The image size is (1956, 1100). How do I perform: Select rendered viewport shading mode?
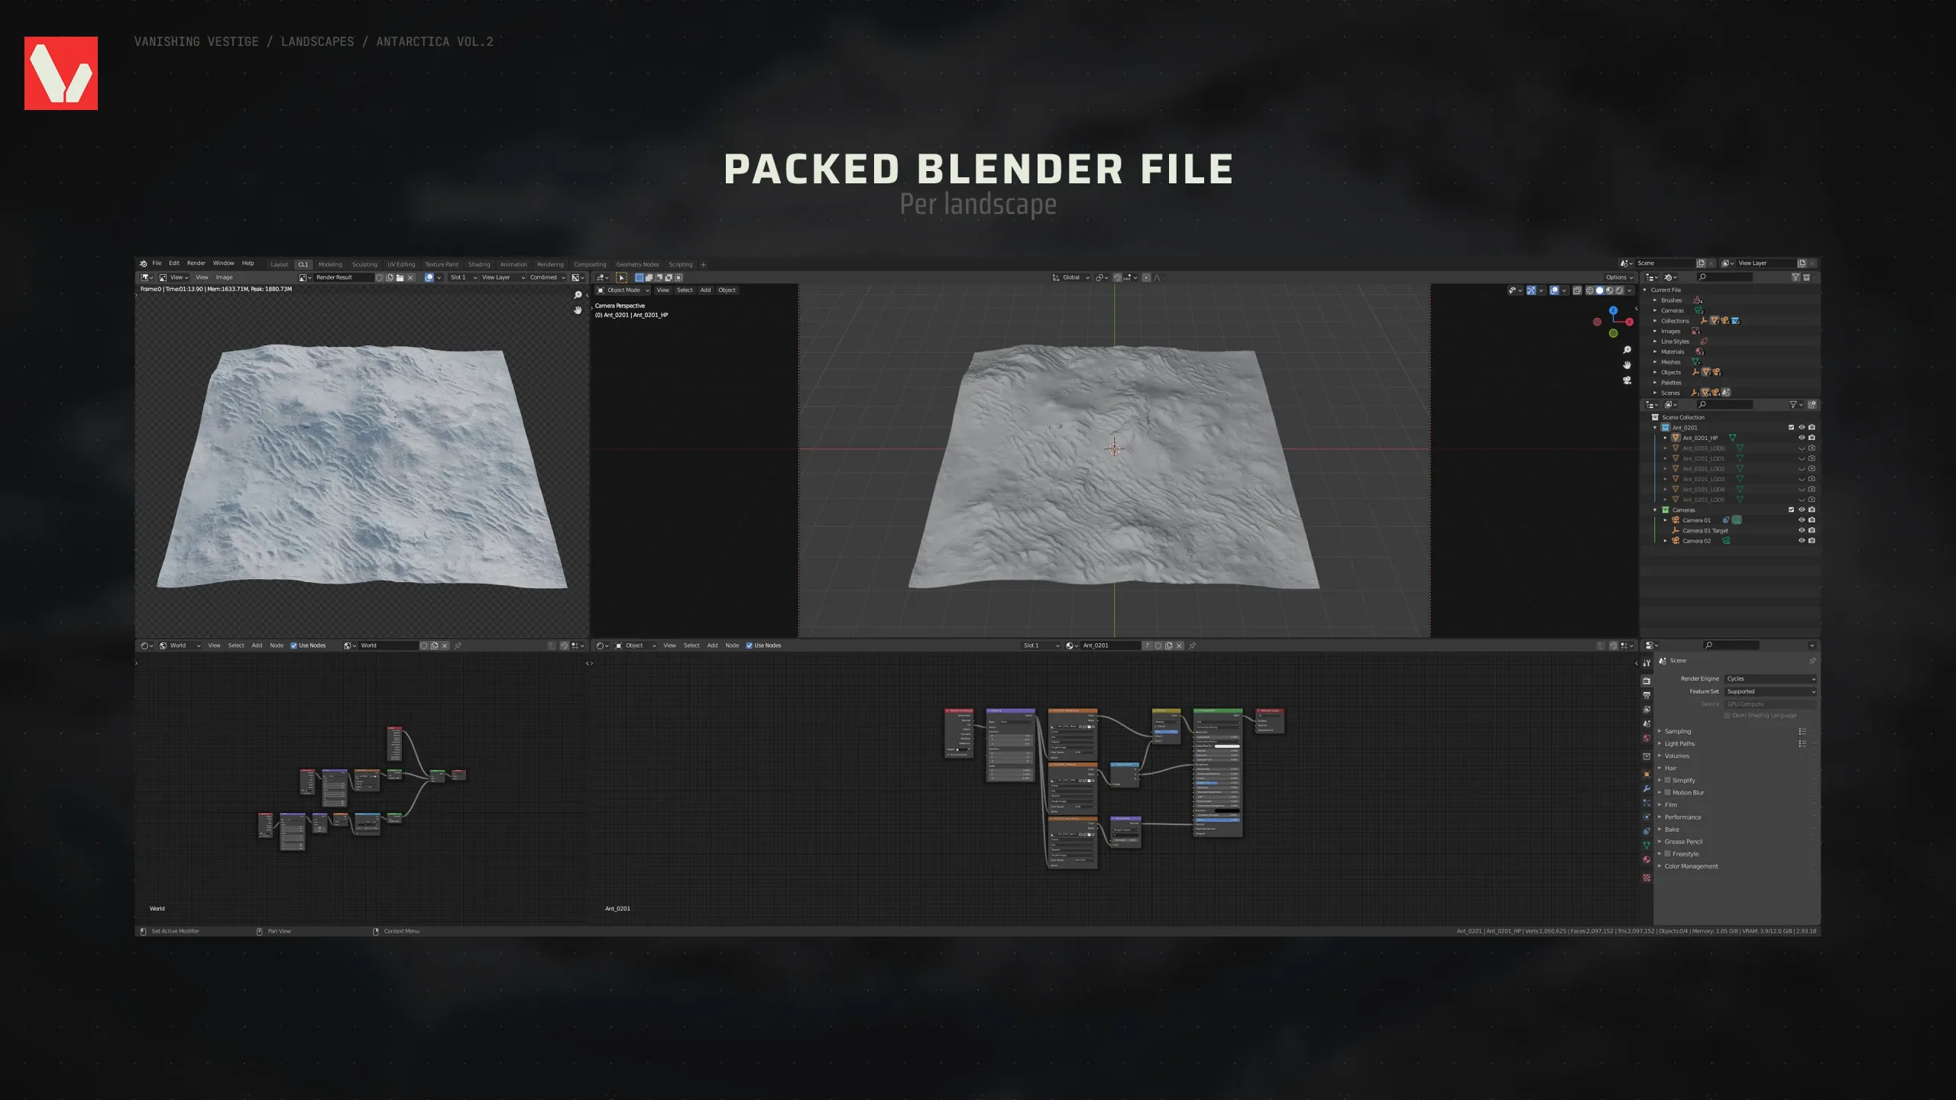(x=1619, y=290)
